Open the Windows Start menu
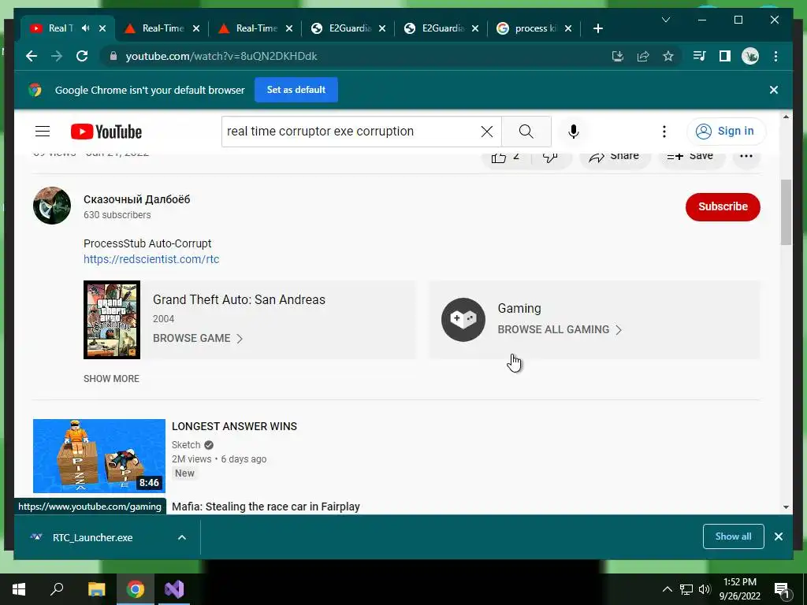807x605 pixels. [x=19, y=589]
